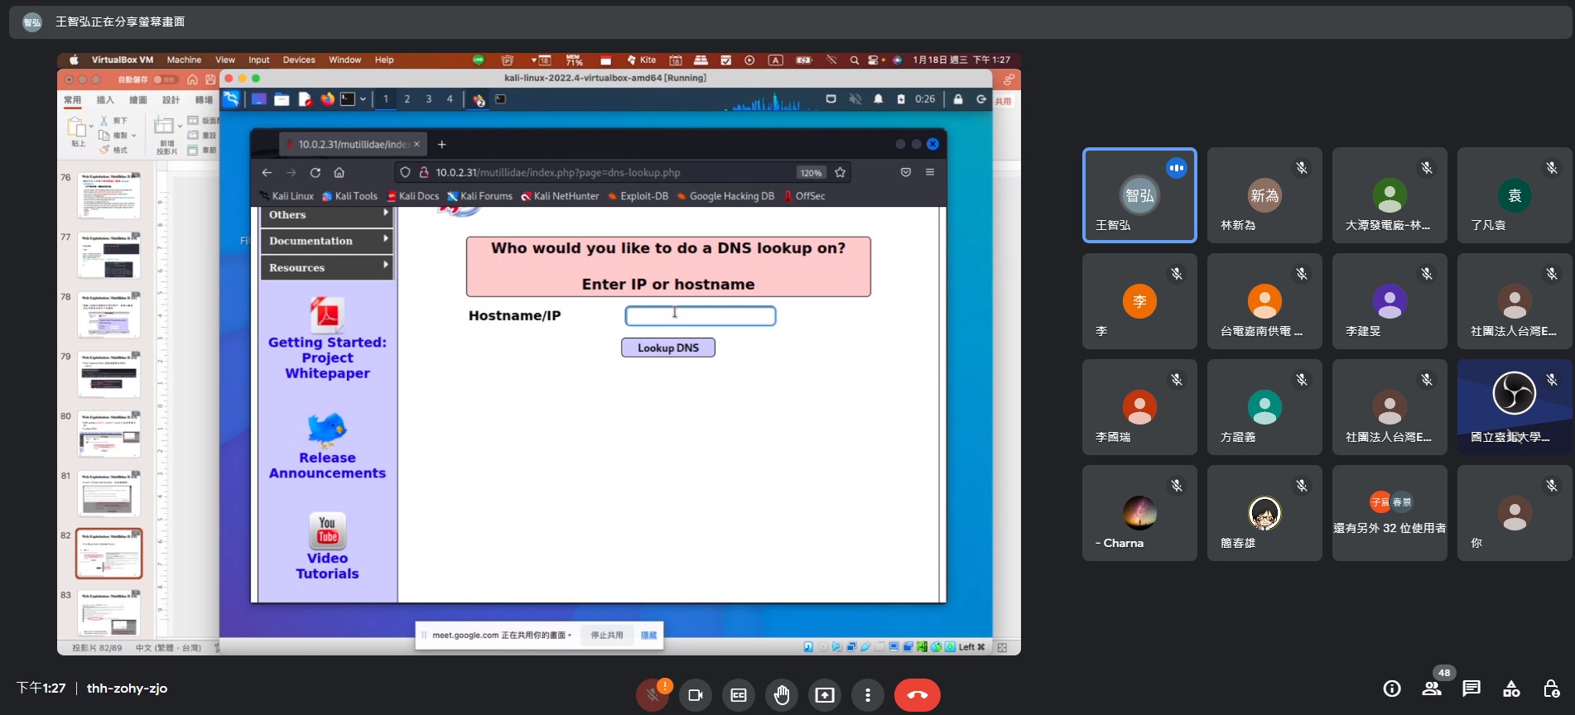Go back in the Firefox browser
Viewport: 1575px width, 715px height.
[x=267, y=173]
